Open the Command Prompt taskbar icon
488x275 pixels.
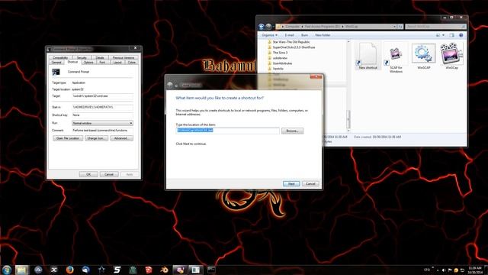click(211, 270)
